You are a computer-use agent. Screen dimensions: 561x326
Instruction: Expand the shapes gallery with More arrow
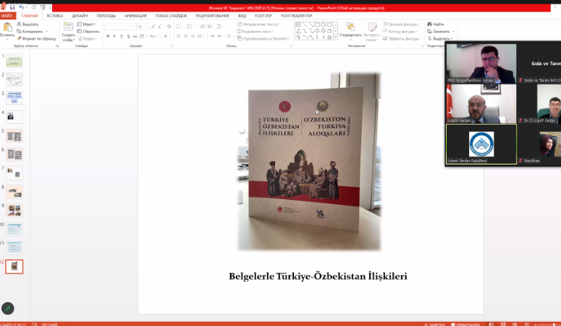pos(335,37)
